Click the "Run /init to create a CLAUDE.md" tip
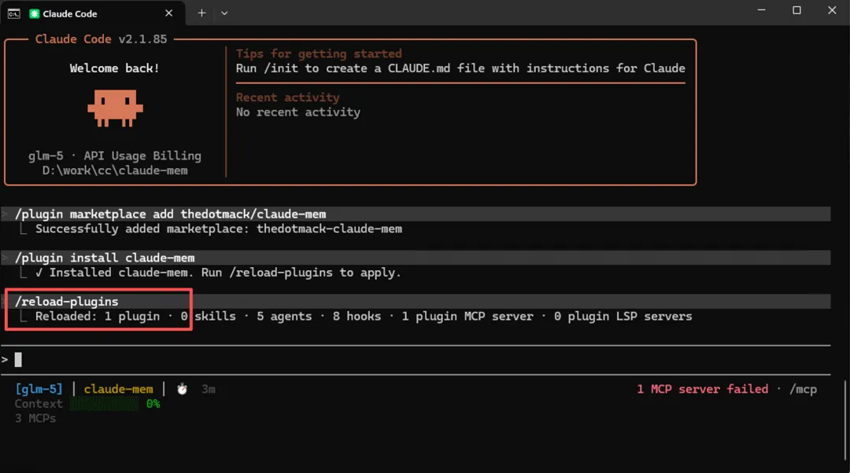 [x=460, y=68]
